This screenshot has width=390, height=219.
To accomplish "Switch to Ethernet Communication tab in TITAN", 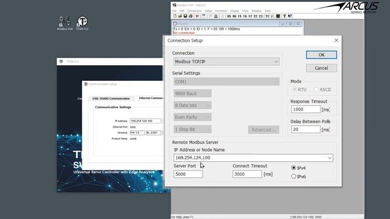I will (151, 98).
